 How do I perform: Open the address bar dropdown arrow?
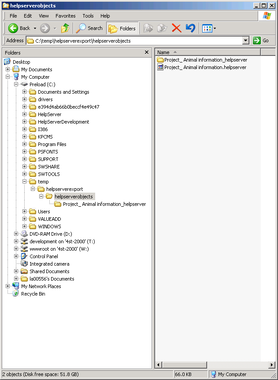246,41
